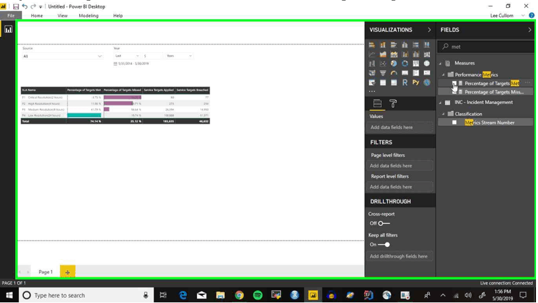The image size is (538, 303).
Task: Switch to the Fields well tab
Action: (377, 103)
